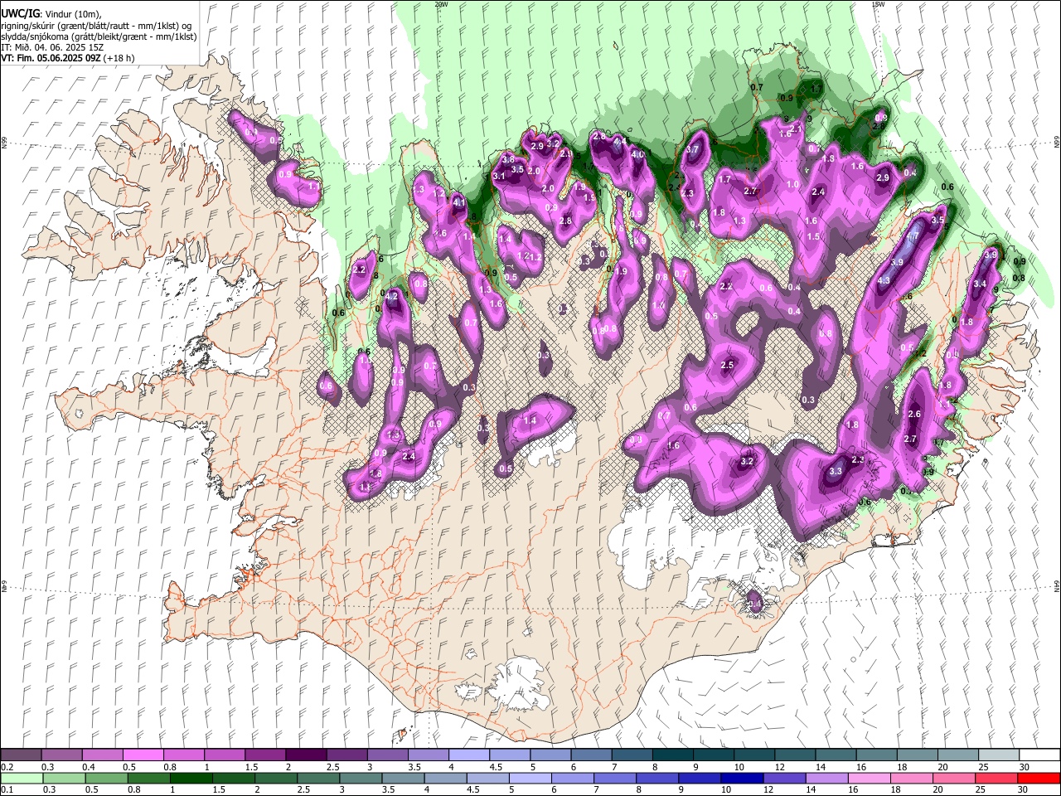
Task: Click upper legend swatch between 4 and 4.5
Action: point(469,755)
